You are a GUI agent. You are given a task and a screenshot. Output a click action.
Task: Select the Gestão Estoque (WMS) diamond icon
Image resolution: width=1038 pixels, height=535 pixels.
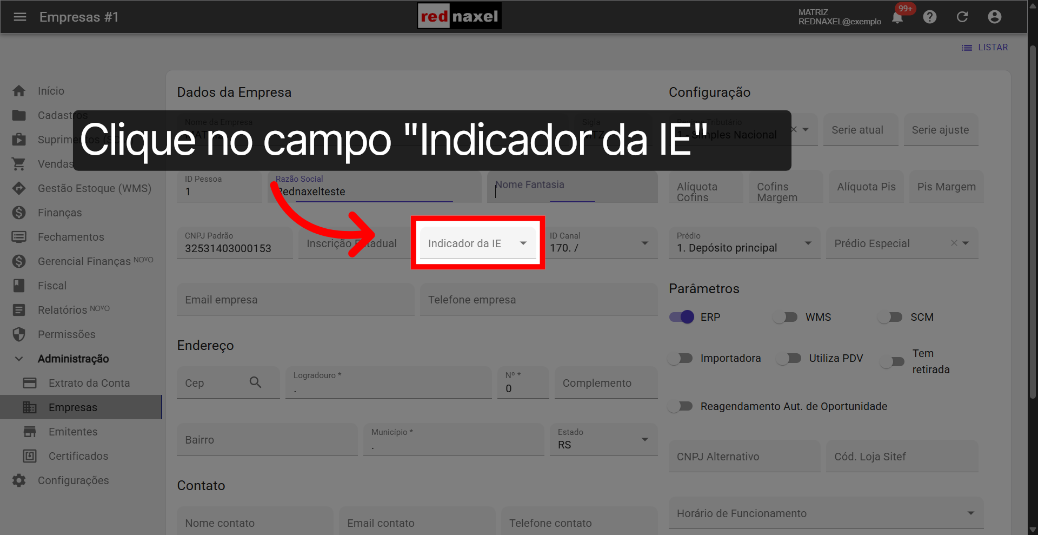tap(19, 188)
